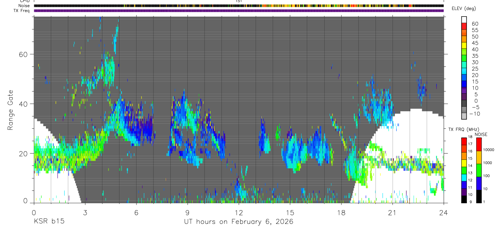Click the red top segment of NOISE bar

click(480, 144)
